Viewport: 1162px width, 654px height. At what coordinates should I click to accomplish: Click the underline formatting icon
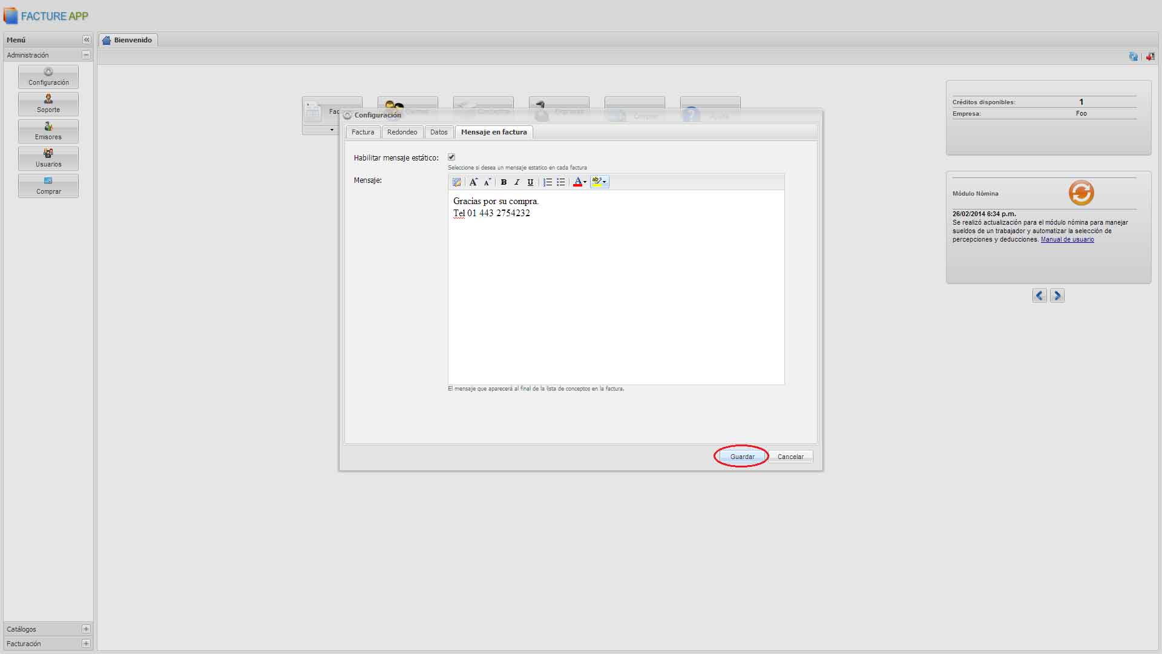pos(530,182)
